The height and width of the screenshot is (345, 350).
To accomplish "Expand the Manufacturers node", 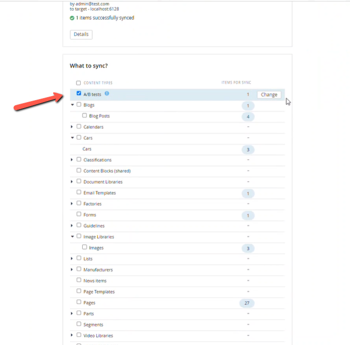I will pos(72,269).
